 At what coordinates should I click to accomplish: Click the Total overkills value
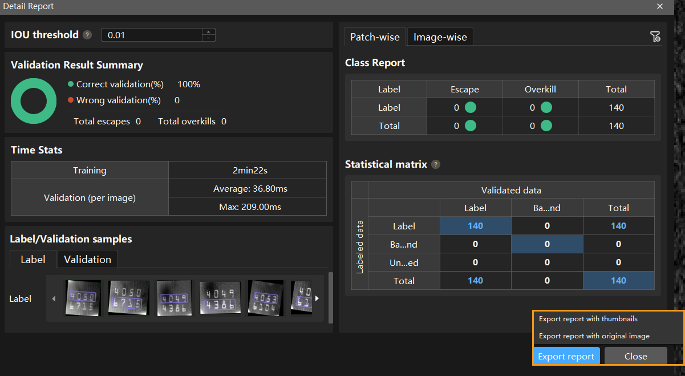(224, 122)
